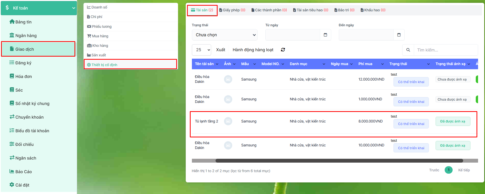This screenshot has height=194, width=485.
Task: Switch to the Giấy phép tab
Action: pos(232,10)
